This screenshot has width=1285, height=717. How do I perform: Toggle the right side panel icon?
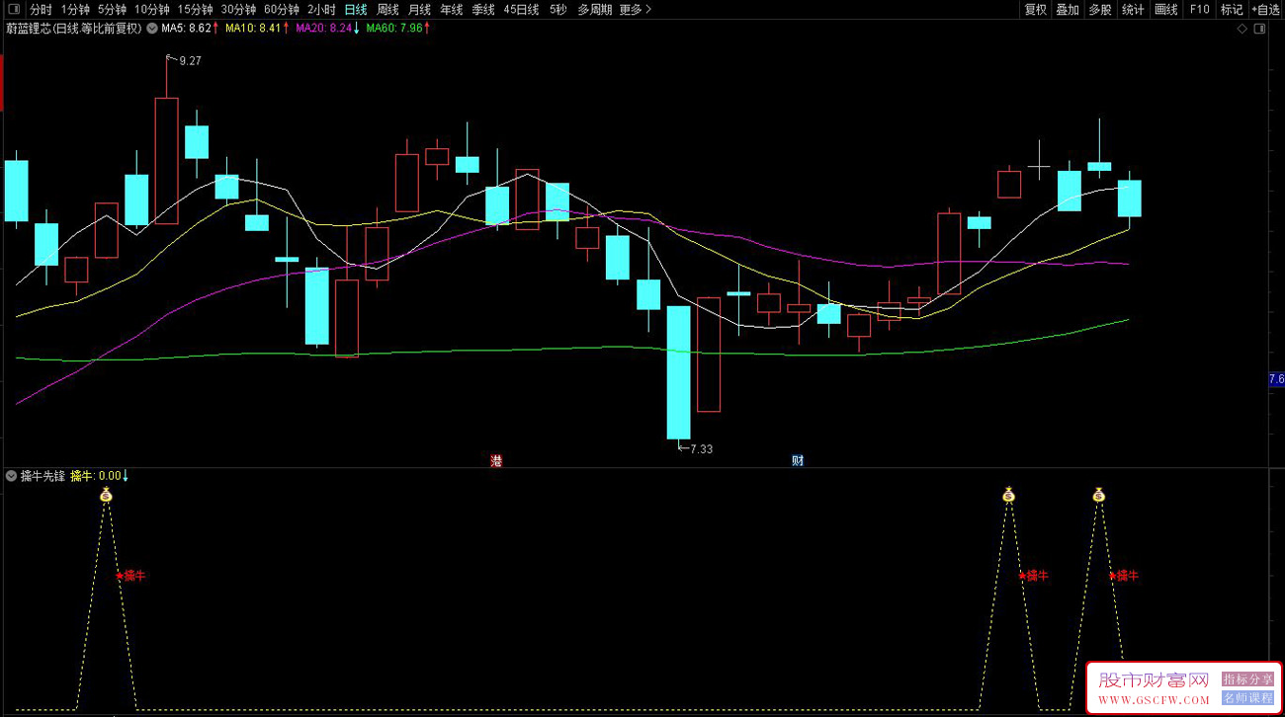click(1258, 29)
